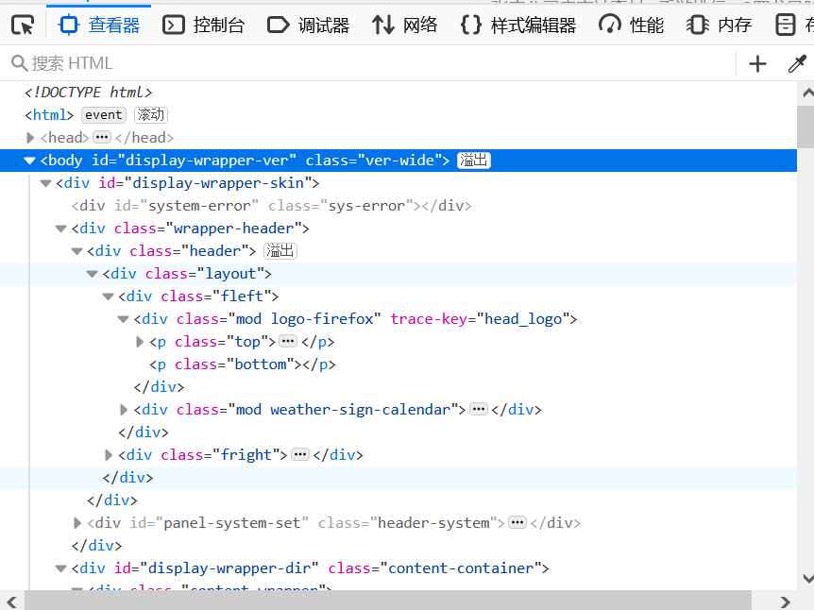Screen dimensions: 814x610
Task: Click the horizontal scrollbar thumb
Action: point(388,601)
